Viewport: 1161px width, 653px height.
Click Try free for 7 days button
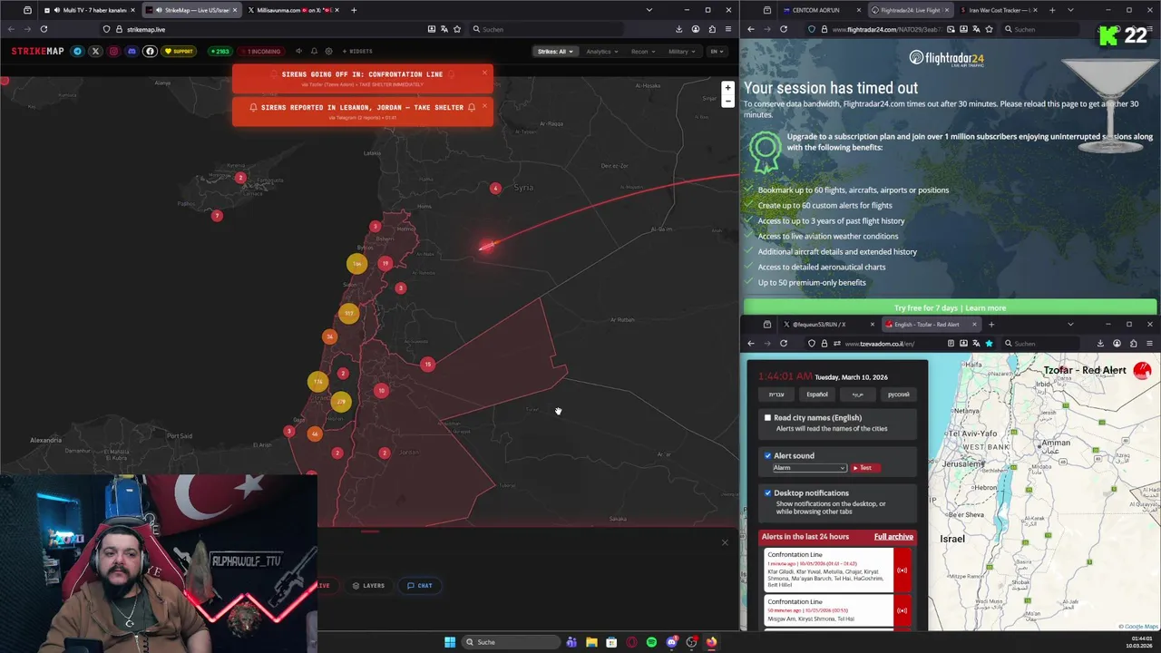[x=950, y=307]
